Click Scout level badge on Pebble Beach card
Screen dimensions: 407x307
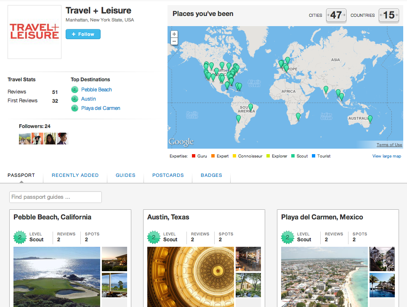[x=20, y=237]
